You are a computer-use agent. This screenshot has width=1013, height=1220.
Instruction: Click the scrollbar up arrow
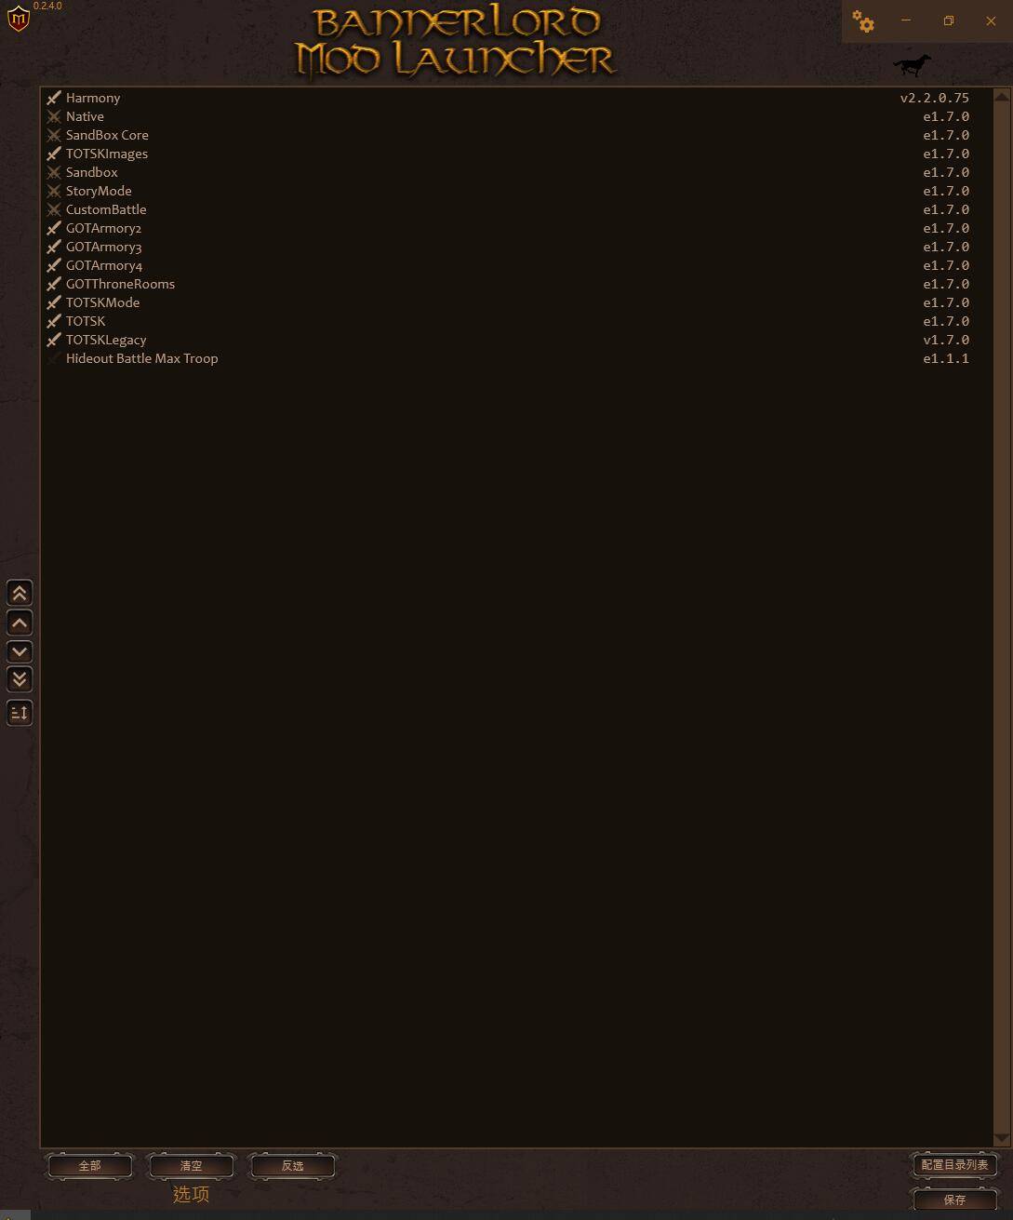1002,96
